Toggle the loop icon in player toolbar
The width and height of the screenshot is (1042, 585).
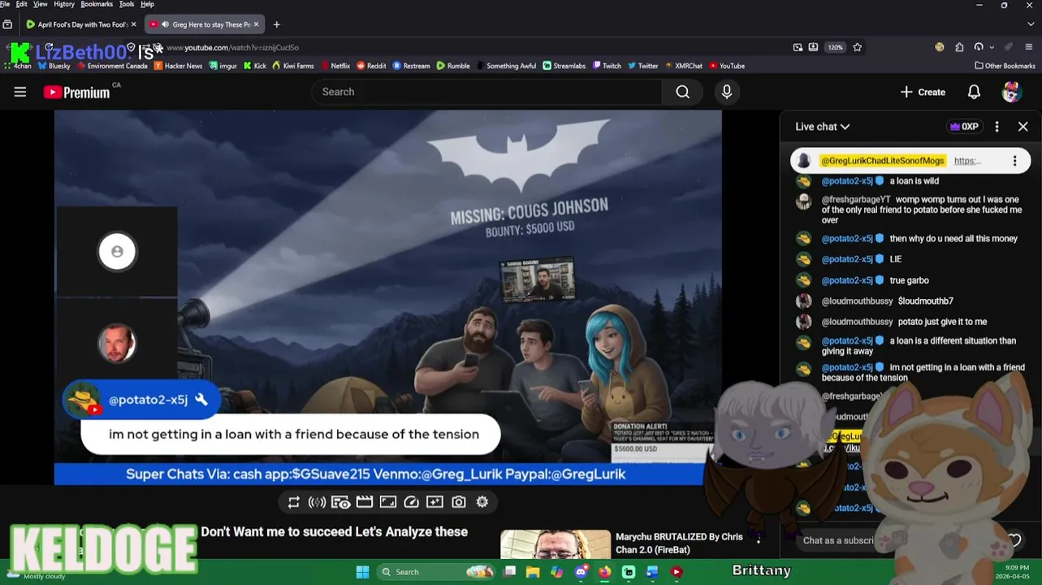294,502
